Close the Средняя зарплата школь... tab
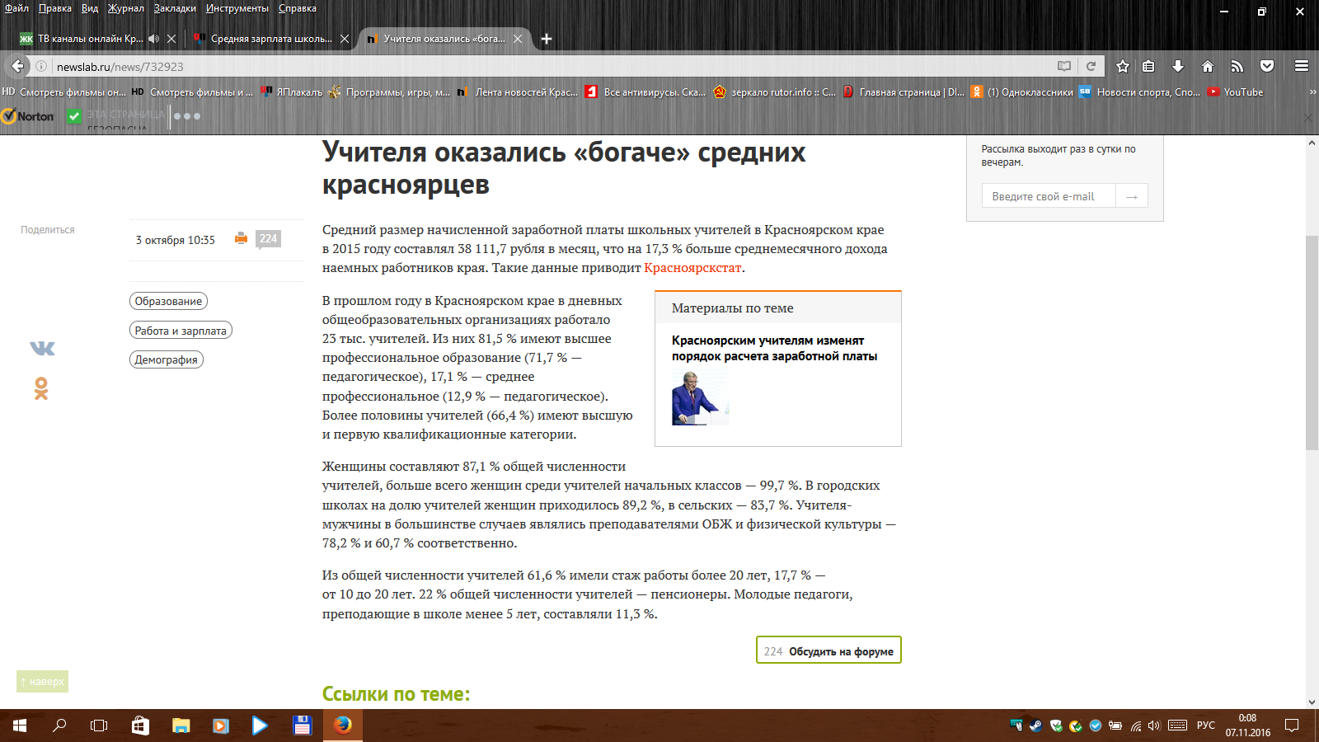Viewport: 1319px width, 742px height. coord(345,39)
